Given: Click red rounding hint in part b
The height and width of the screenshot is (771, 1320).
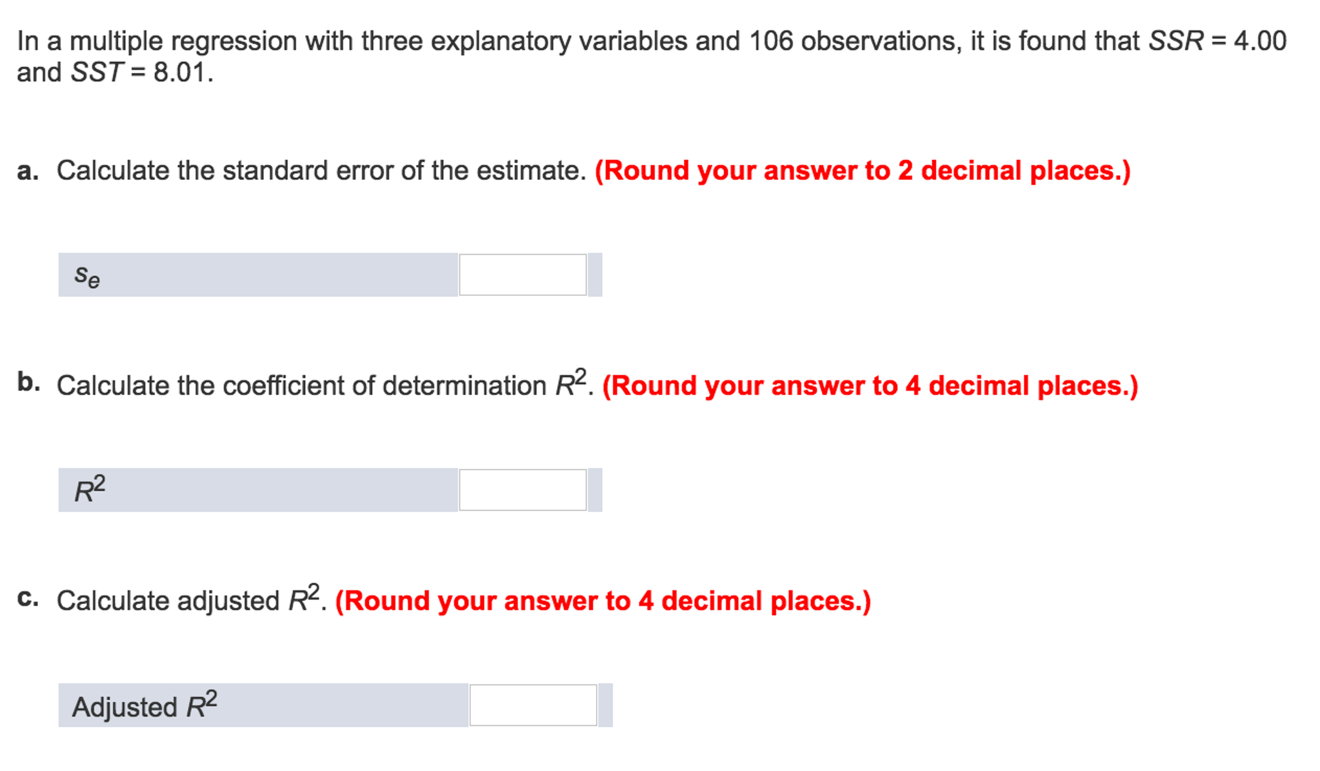Looking at the screenshot, I should point(870,386).
